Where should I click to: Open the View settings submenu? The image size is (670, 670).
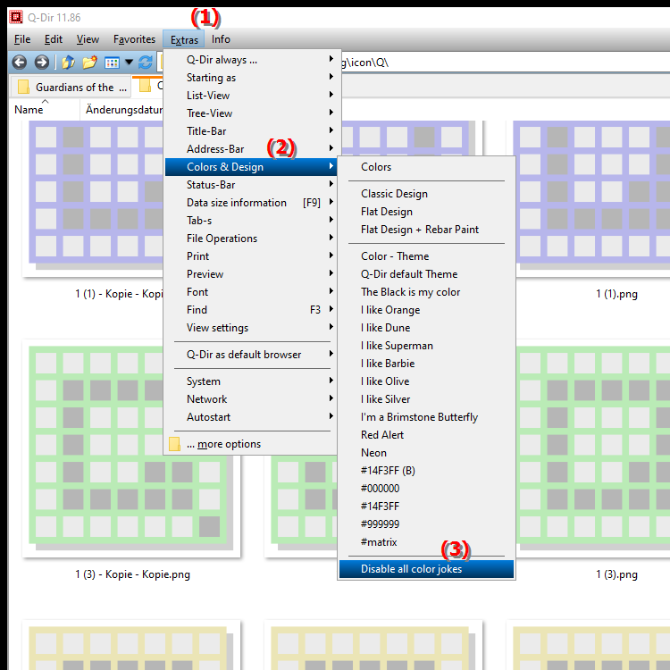[x=251, y=328]
